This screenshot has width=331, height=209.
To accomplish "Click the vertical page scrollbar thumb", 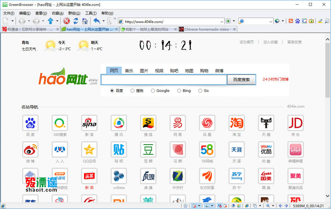I will point(327,70).
